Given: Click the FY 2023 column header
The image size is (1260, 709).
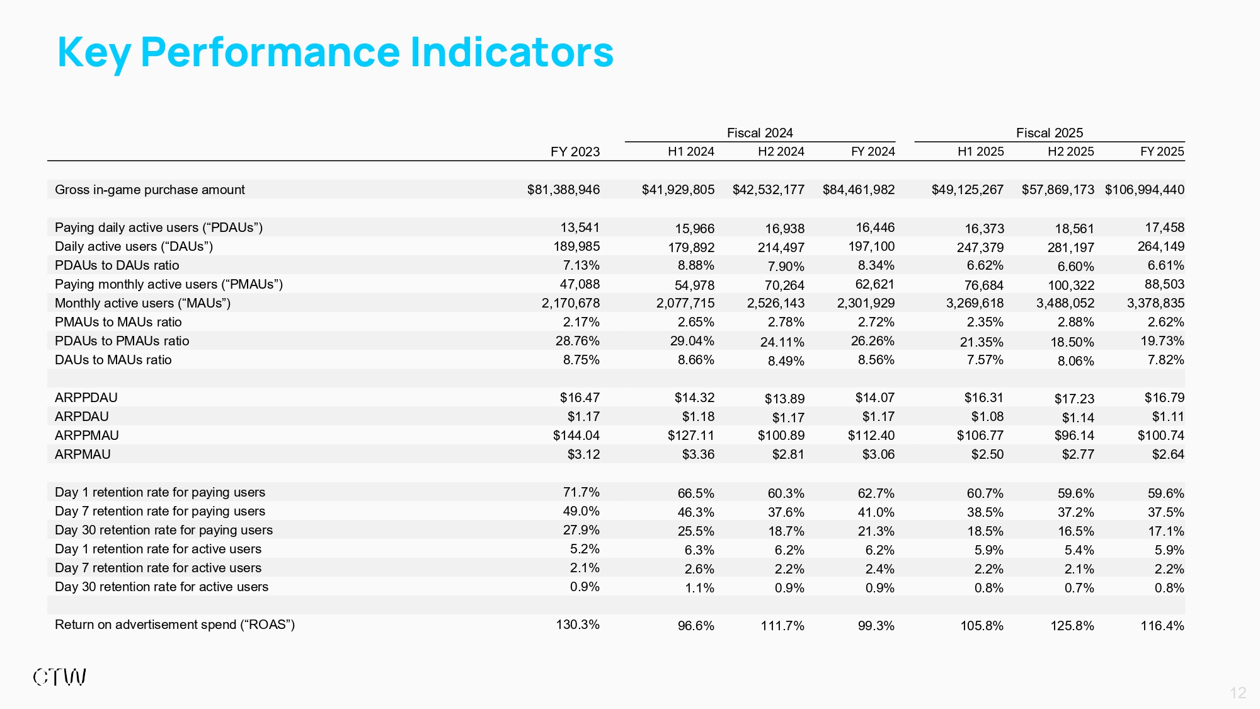Looking at the screenshot, I should (575, 152).
